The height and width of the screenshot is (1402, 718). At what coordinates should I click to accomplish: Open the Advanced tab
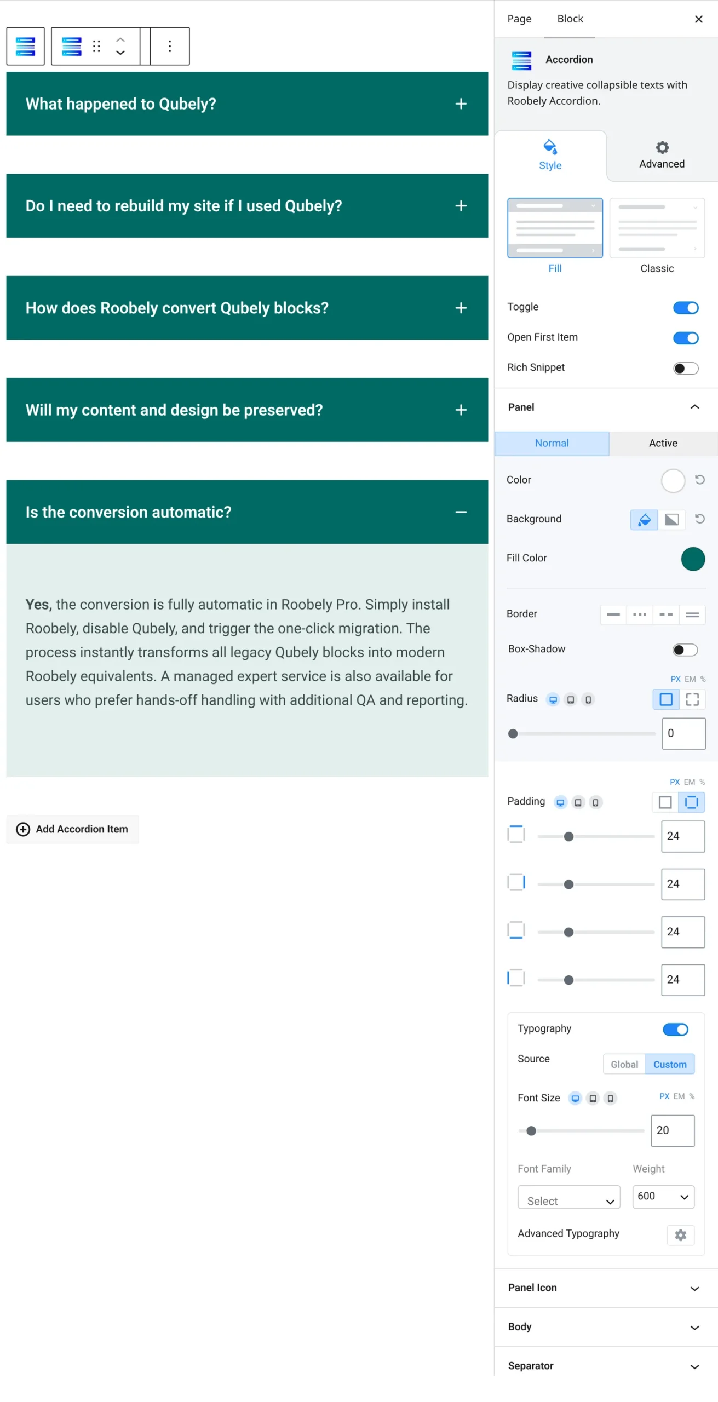pos(662,156)
